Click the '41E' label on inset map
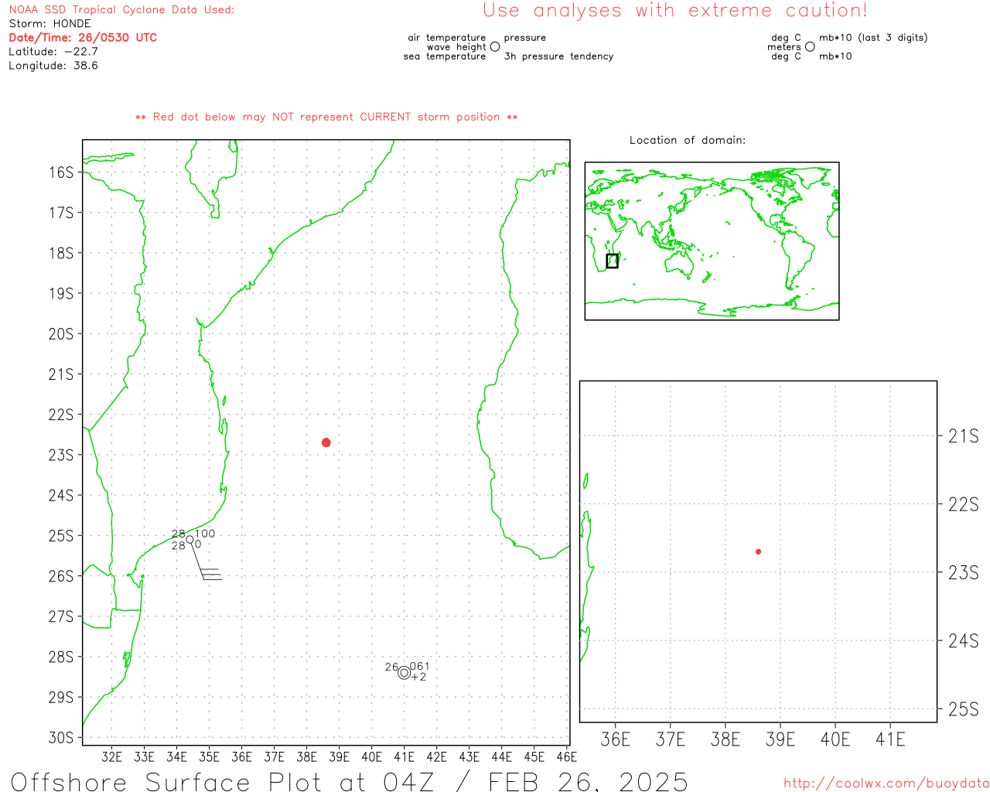Viewport: 990px width, 792px height. point(890,739)
